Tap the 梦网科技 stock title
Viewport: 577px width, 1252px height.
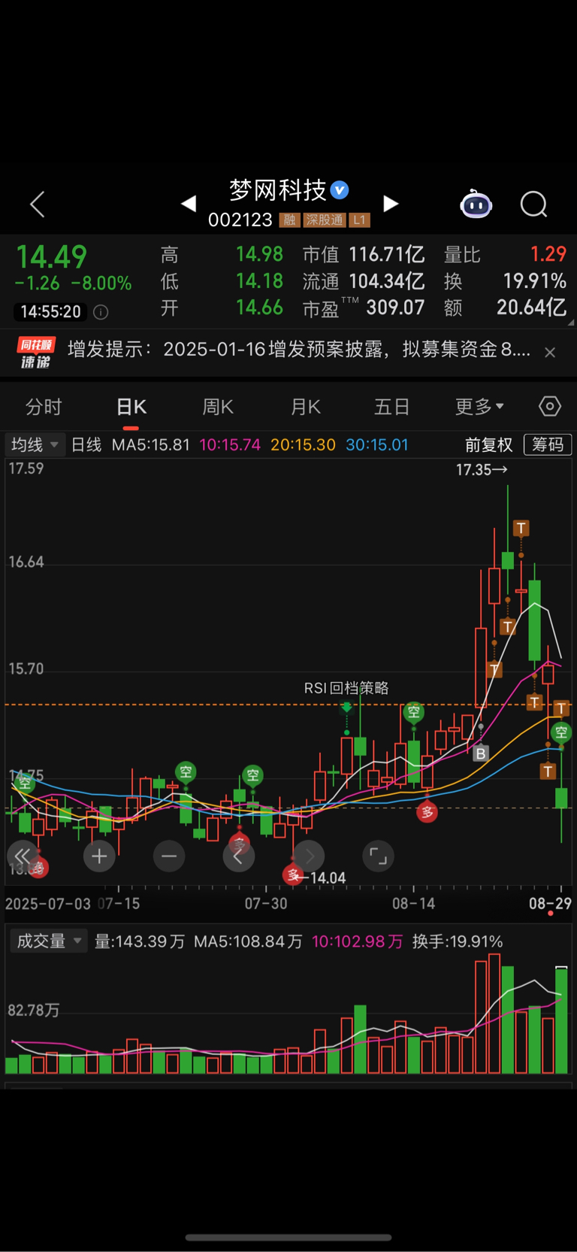point(277,190)
